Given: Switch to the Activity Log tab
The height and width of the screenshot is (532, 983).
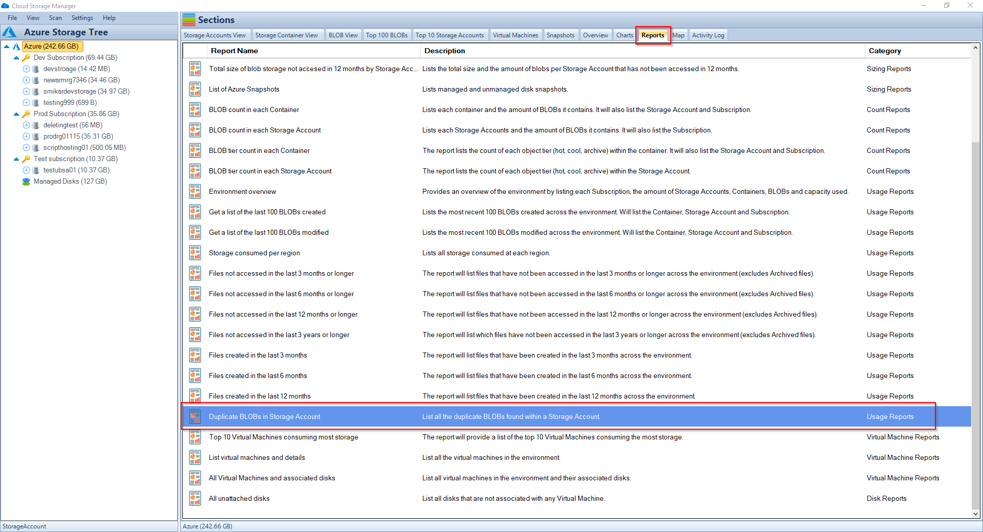Looking at the screenshot, I should [x=708, y=35].
